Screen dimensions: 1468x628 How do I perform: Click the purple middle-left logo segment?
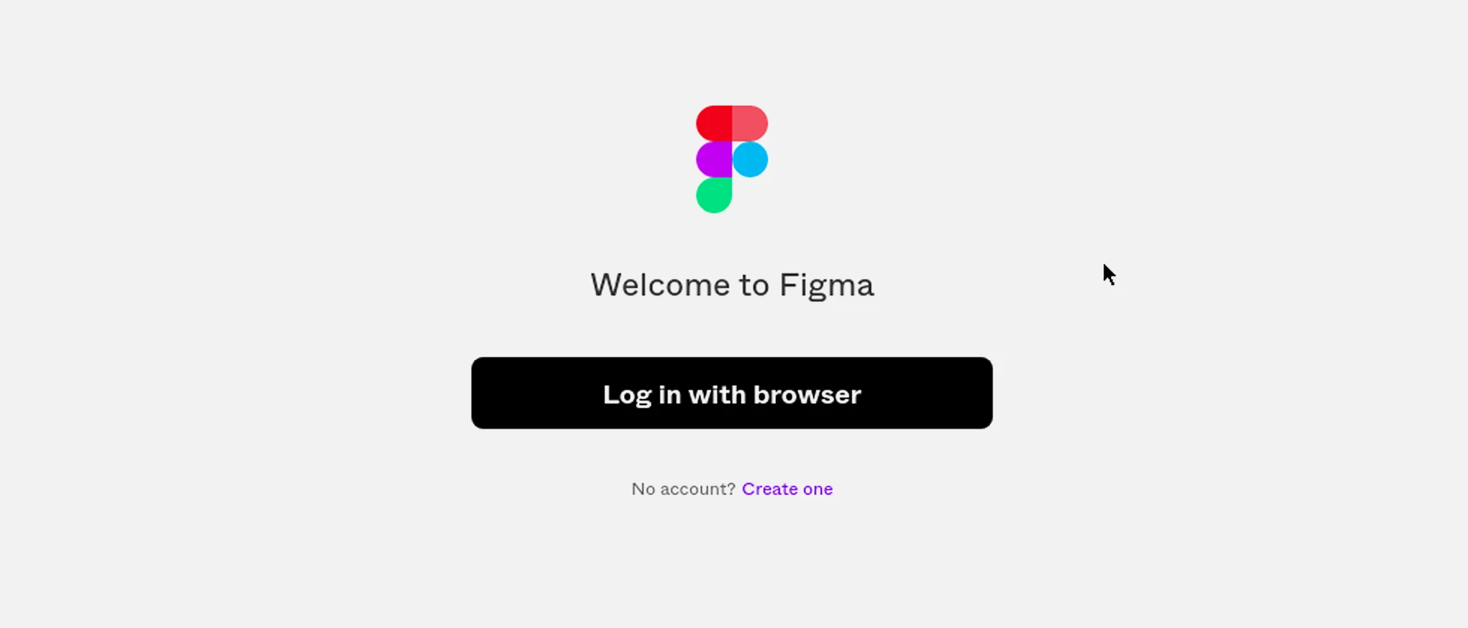pos(714,159)
